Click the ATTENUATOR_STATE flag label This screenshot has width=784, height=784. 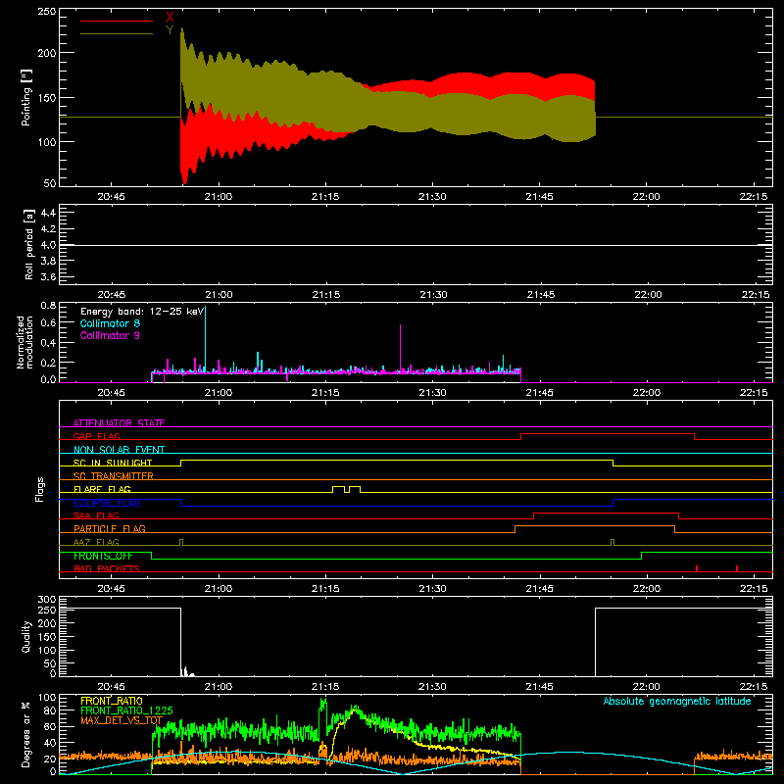(119, 423)
